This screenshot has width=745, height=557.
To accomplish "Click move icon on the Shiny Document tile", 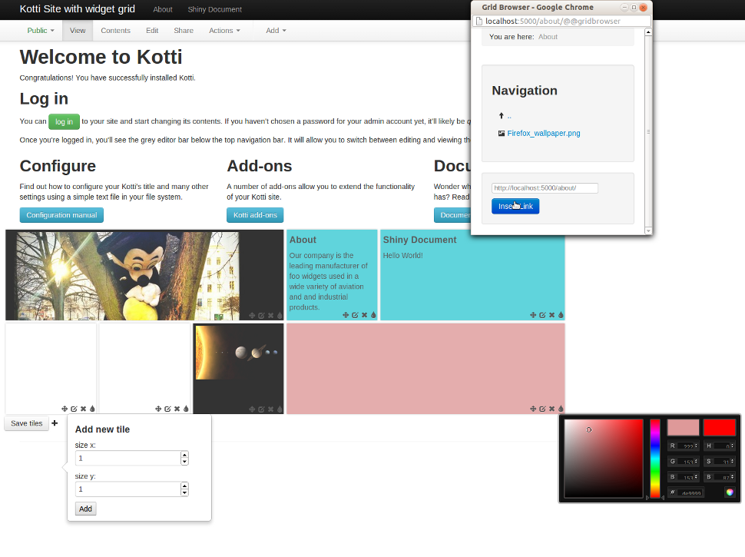I will click(x=533, y=315).
